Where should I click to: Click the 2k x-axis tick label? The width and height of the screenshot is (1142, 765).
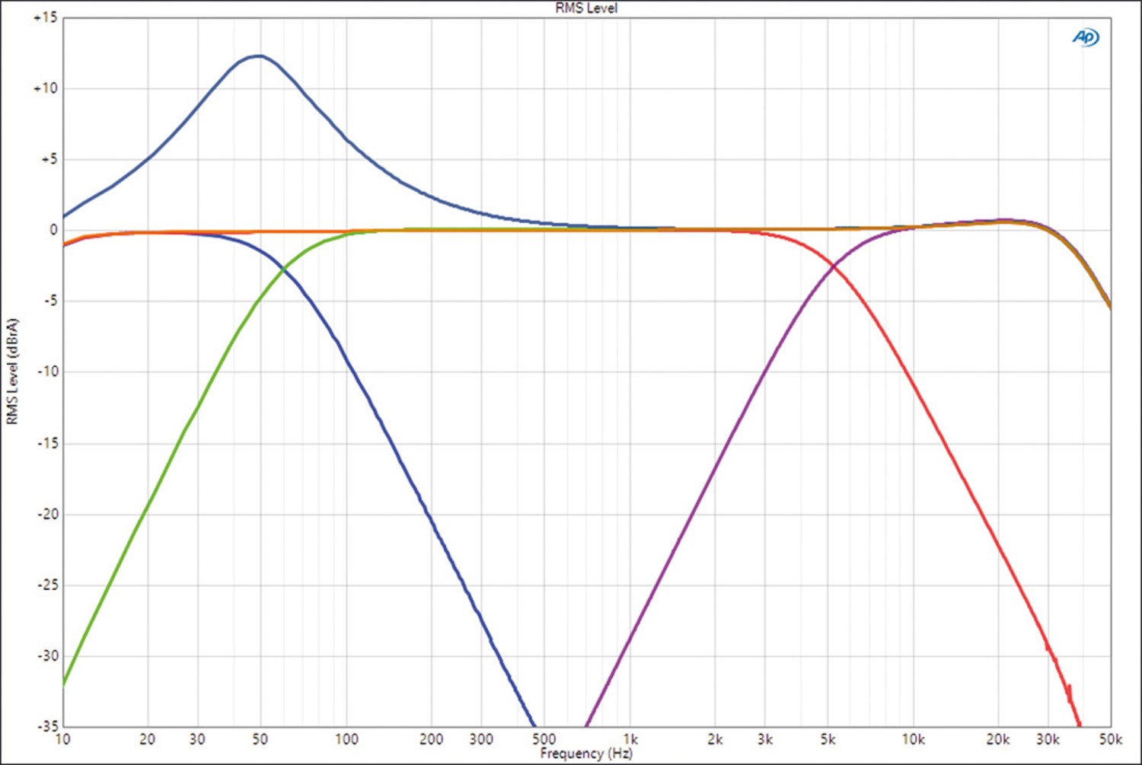[x=715, y=739]
